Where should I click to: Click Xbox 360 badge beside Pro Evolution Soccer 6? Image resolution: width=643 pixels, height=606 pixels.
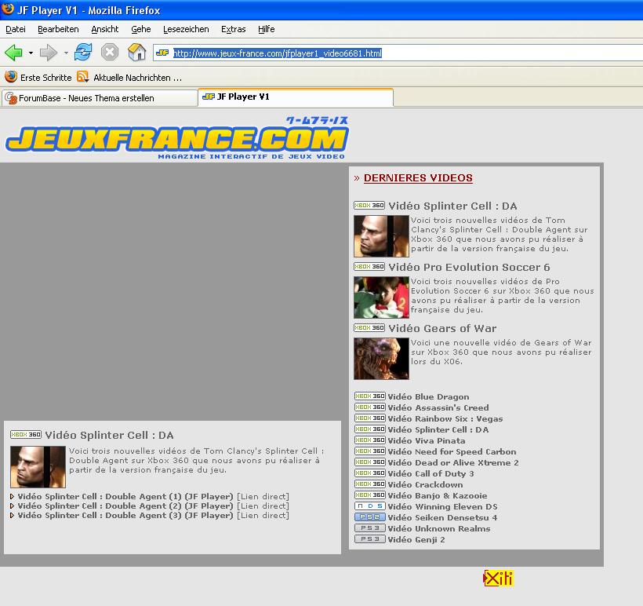click(x=369, y=266)
